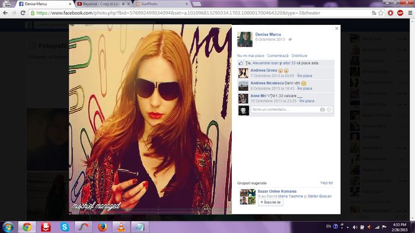Adjust volume via the tray speaker icon
The height and width of the screenshot is (233, 415).
355,227
